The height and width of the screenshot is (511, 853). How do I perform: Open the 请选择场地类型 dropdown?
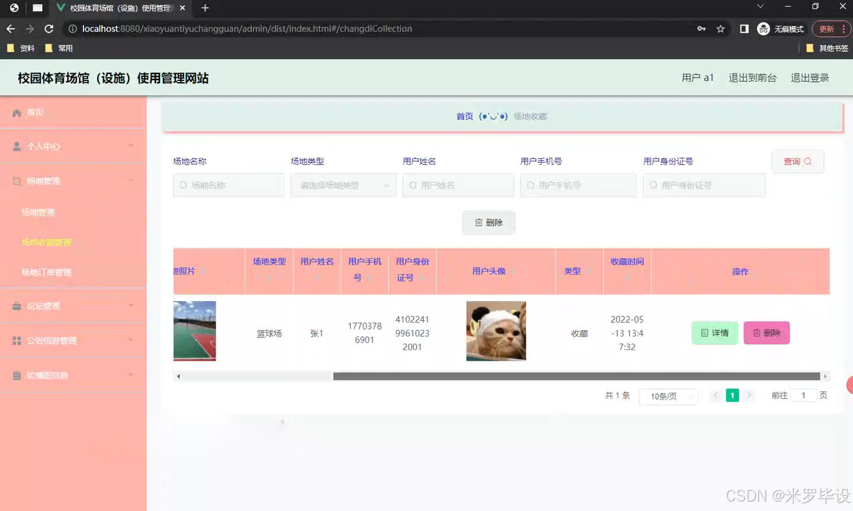pos(343,185)
